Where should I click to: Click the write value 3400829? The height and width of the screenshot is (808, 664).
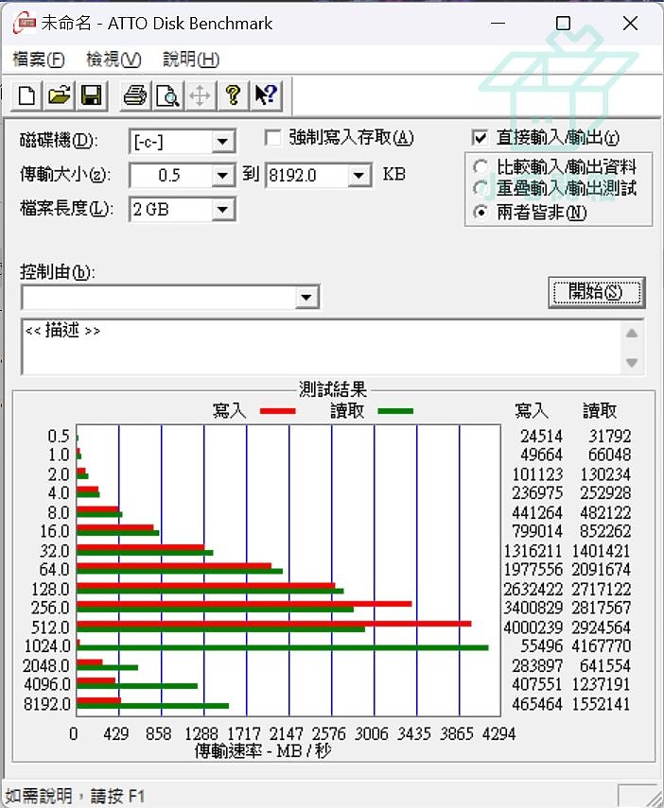[x=533, y=608]
